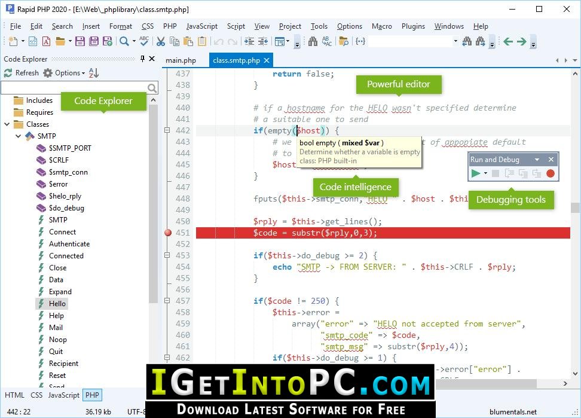Click the green Forward arrow
The width and height of the screenshot is (581, 418).
tap(522, 41)
